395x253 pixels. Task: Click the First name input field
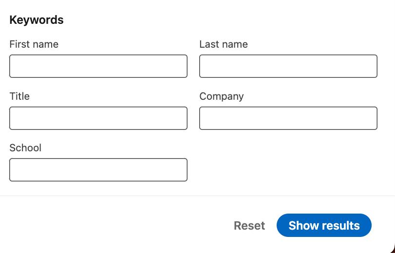(98, 66)
